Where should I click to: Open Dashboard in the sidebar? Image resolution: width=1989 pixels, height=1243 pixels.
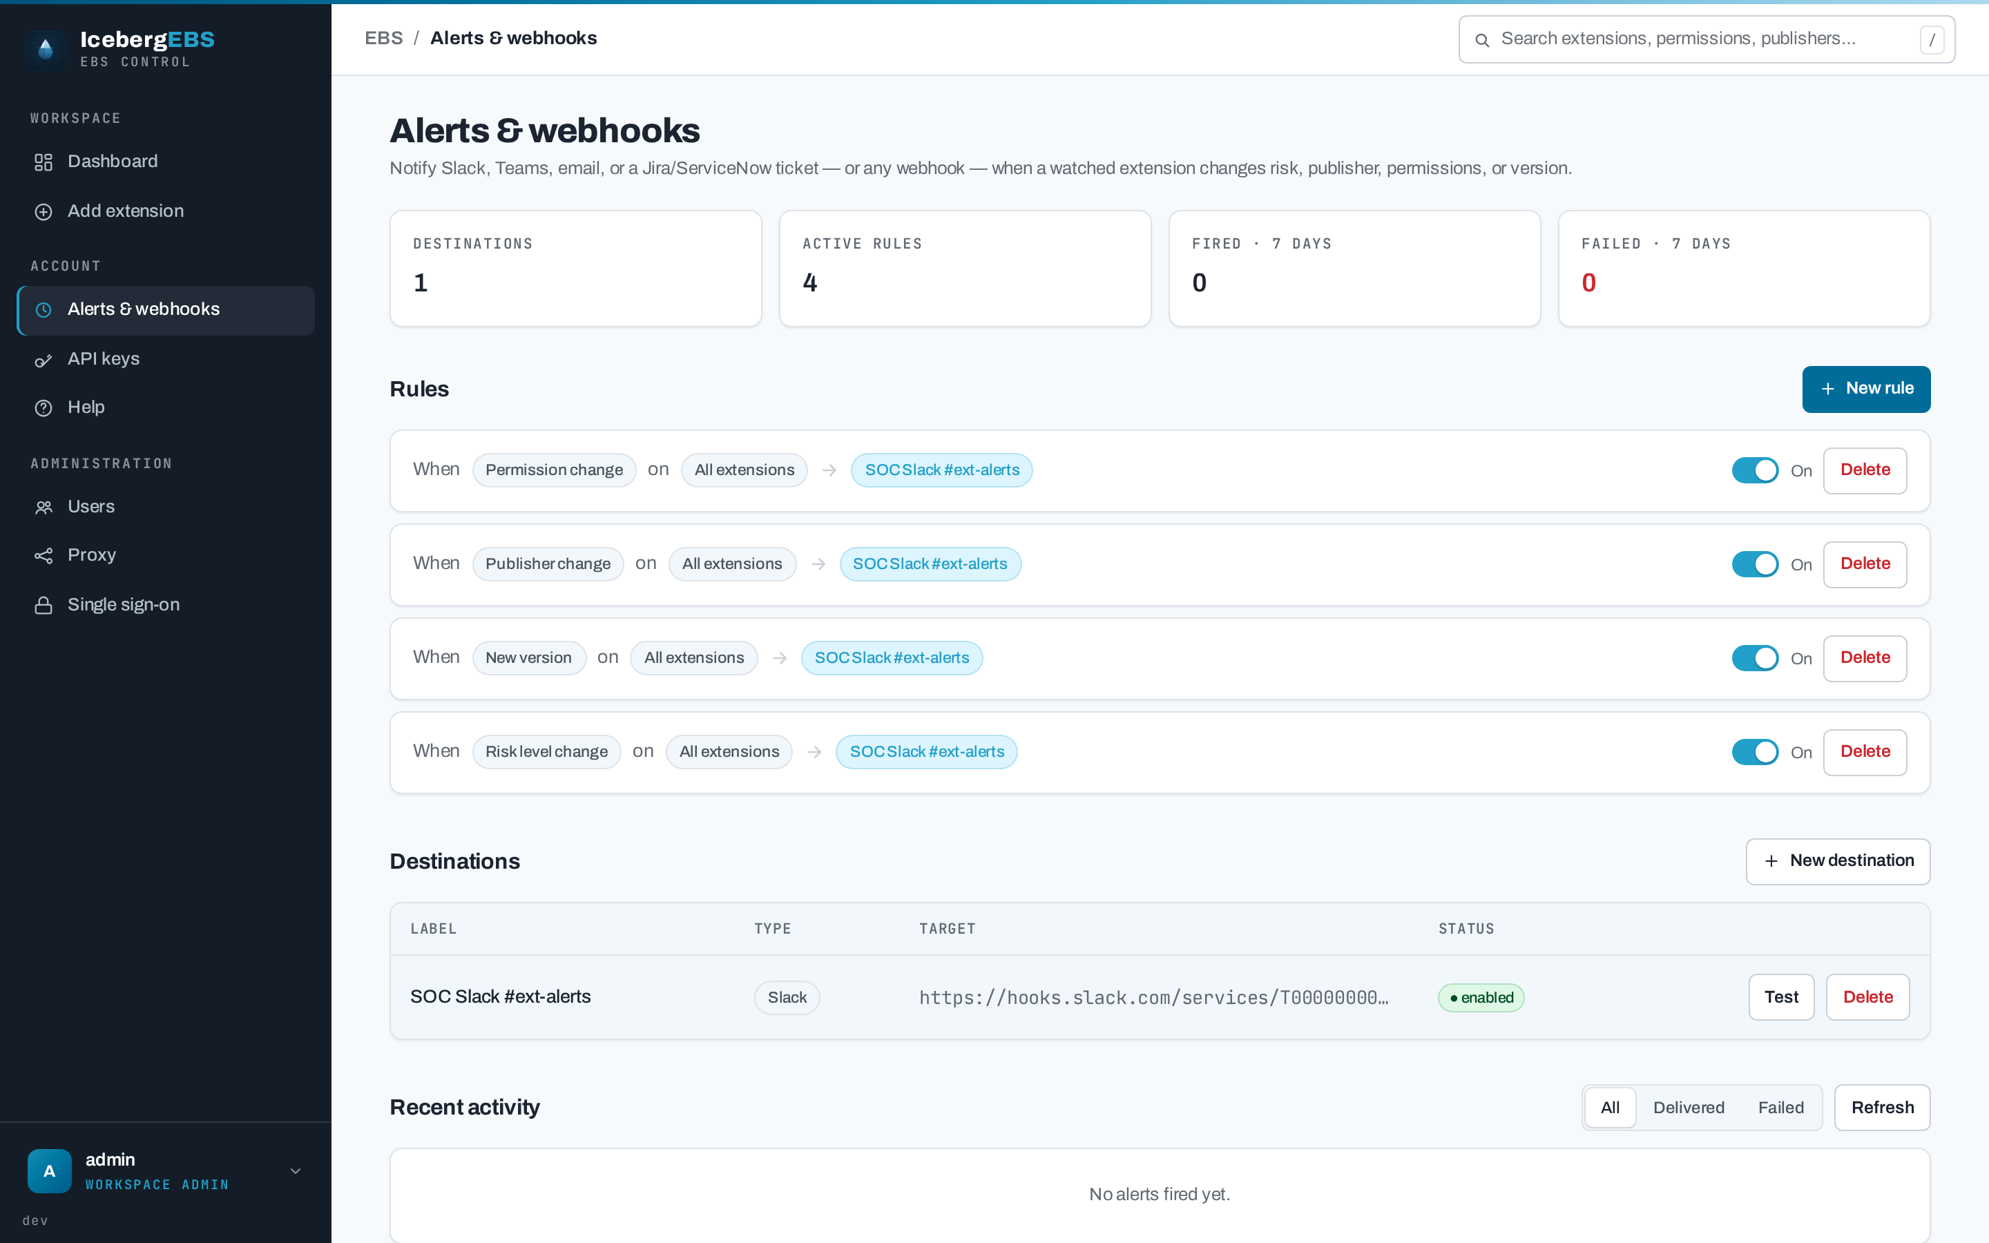click(x=166, y=162)
